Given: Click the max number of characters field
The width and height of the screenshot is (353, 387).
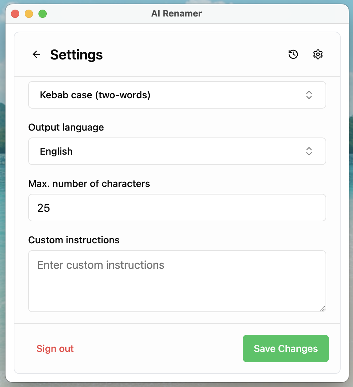Looking at the screenshot, I should tap(177, 208).
